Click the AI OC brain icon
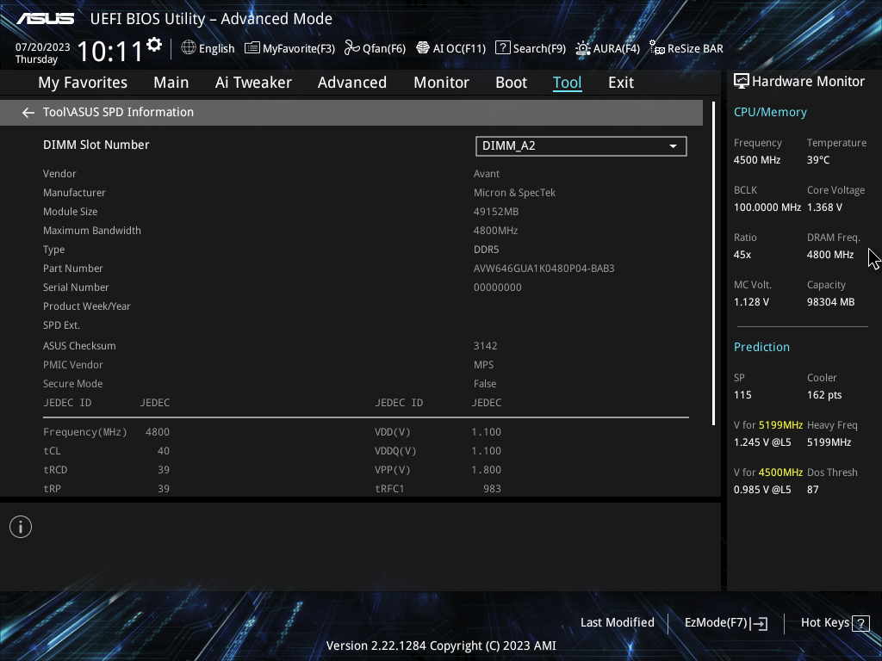 pos(422,48)
